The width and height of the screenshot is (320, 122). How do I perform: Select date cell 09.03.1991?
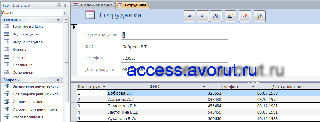(x=288, y=112)
